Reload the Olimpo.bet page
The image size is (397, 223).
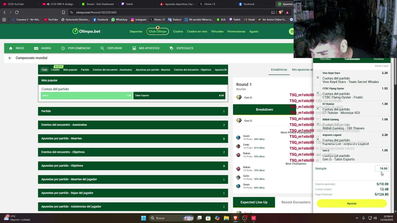[x=17, y=12]
